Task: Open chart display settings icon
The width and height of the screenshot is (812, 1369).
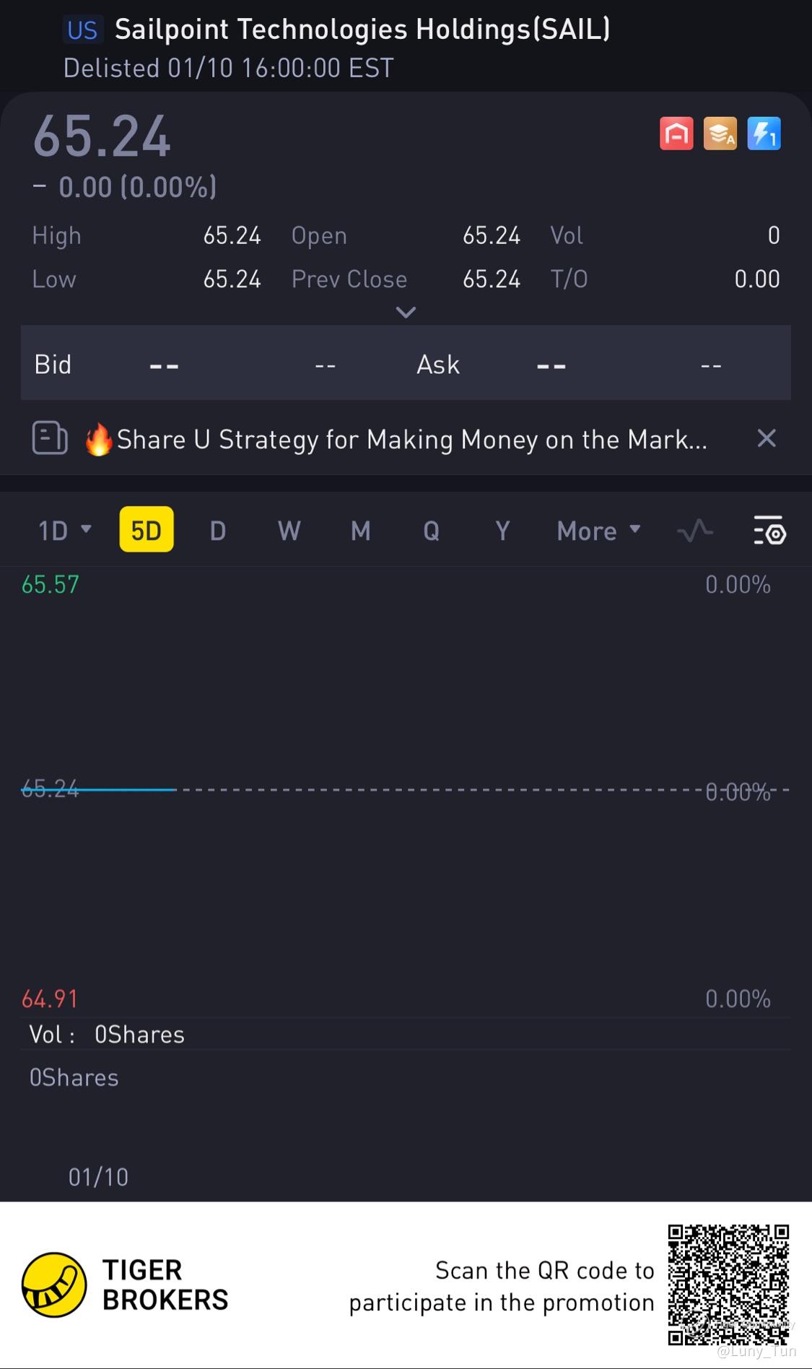Action: (769, 531)
